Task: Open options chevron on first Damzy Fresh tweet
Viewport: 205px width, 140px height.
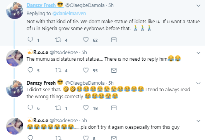Action: [x=198, y=5]
